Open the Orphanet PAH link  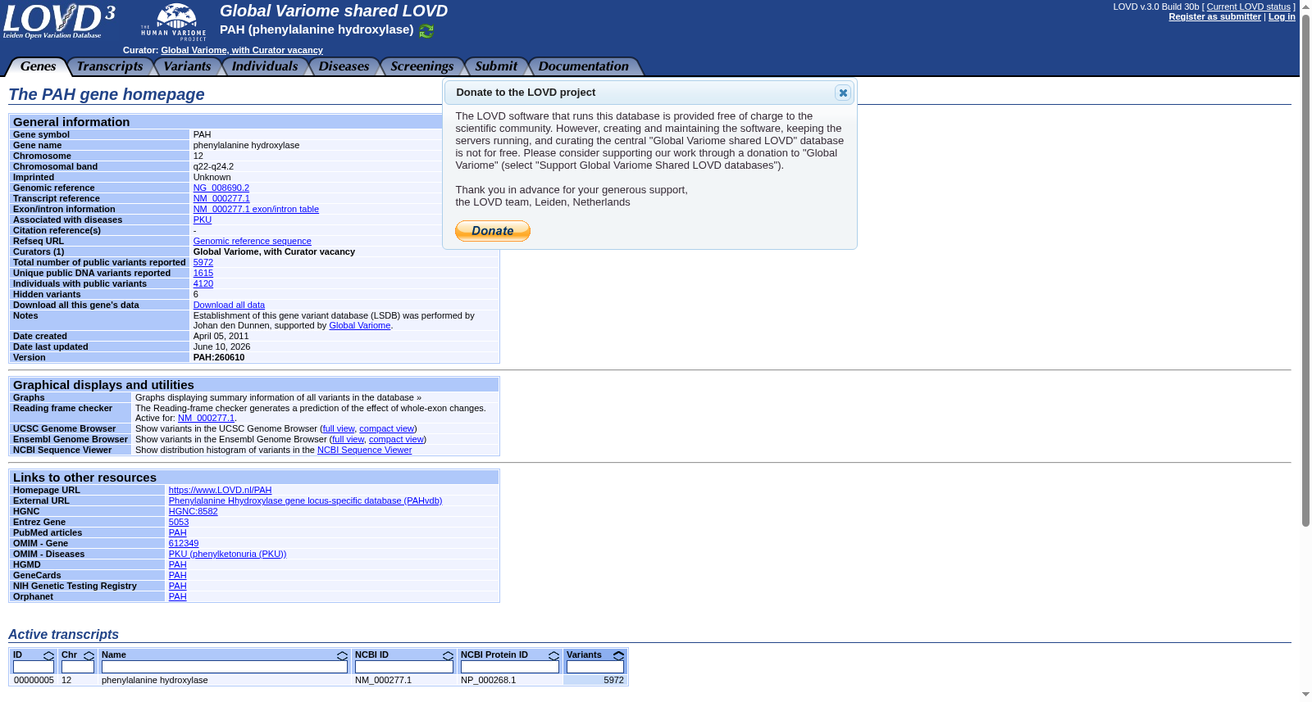click(x=177, y=596)
